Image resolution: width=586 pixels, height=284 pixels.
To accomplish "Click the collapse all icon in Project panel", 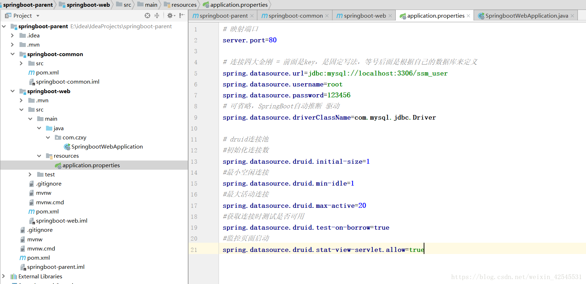I will (x=157, y=16).
